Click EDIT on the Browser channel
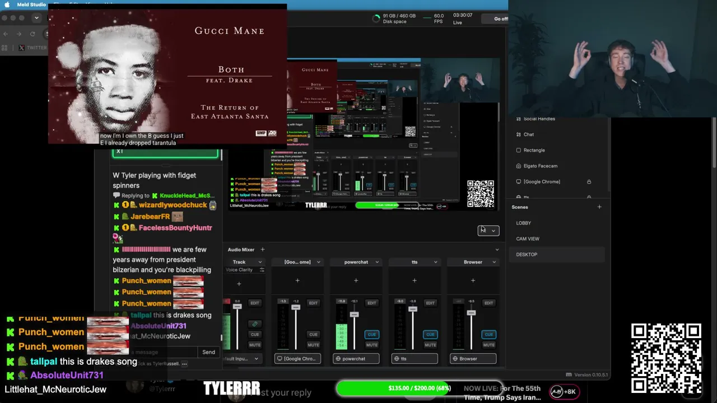 (x=488, y=303)
